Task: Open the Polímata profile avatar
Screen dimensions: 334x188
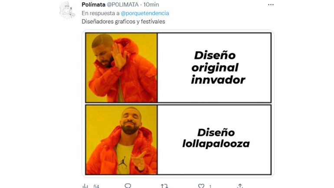Action: 67,10
